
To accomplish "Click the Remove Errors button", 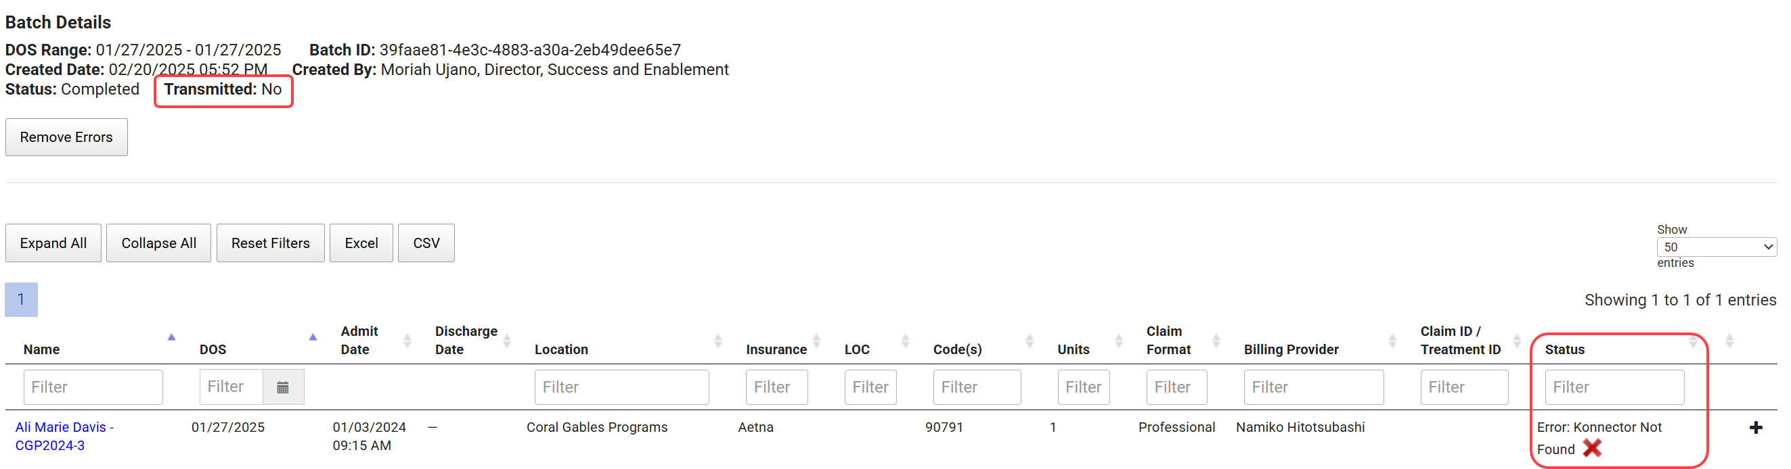I will 66,137.
